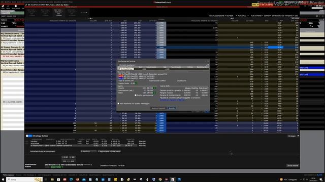Open Task View from taskbar
325x182 pixels.
[46, 179]
